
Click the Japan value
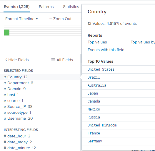(93, 93)
